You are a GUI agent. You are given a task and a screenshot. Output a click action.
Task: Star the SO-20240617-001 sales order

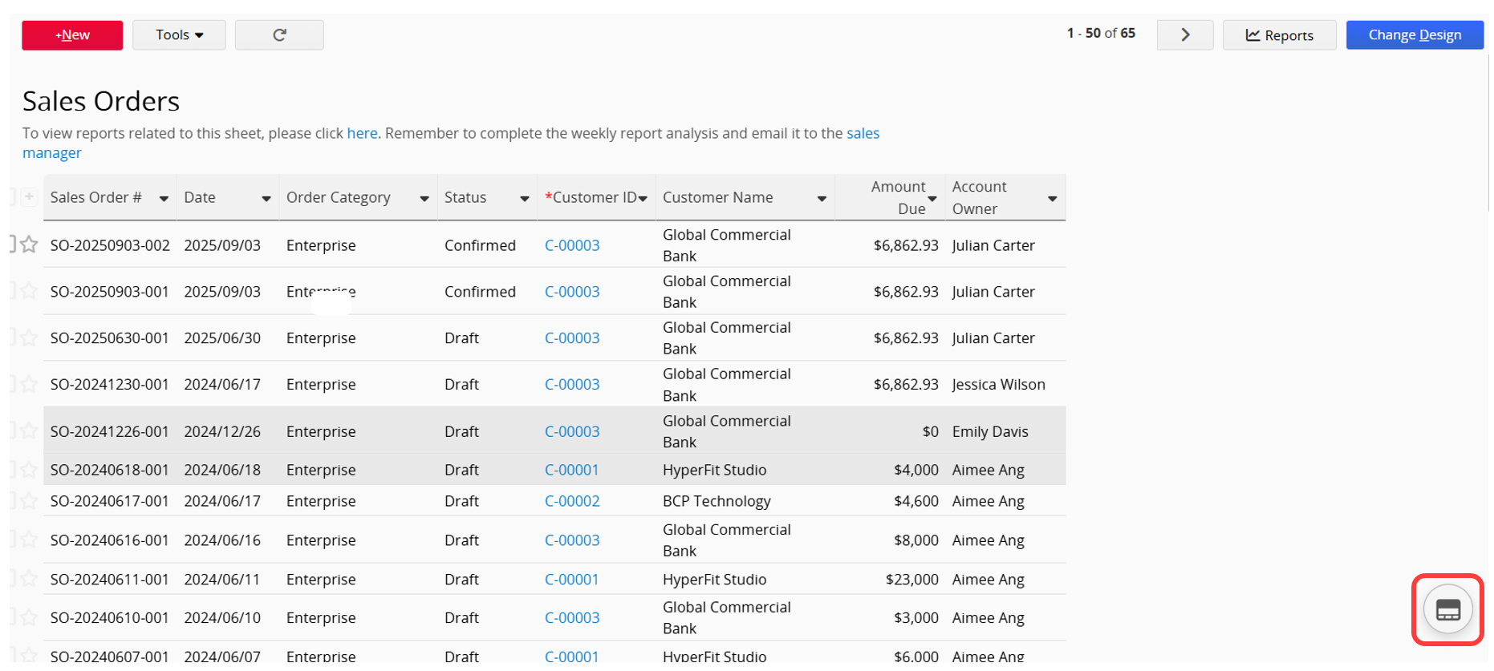point(30,501)
